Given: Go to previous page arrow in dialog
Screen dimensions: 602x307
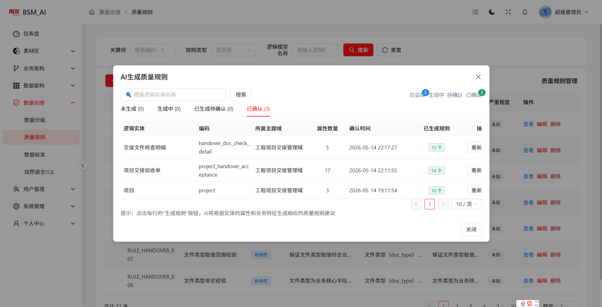Looking at the screenshot, I should pyautogui.click(x=416, y=204).
